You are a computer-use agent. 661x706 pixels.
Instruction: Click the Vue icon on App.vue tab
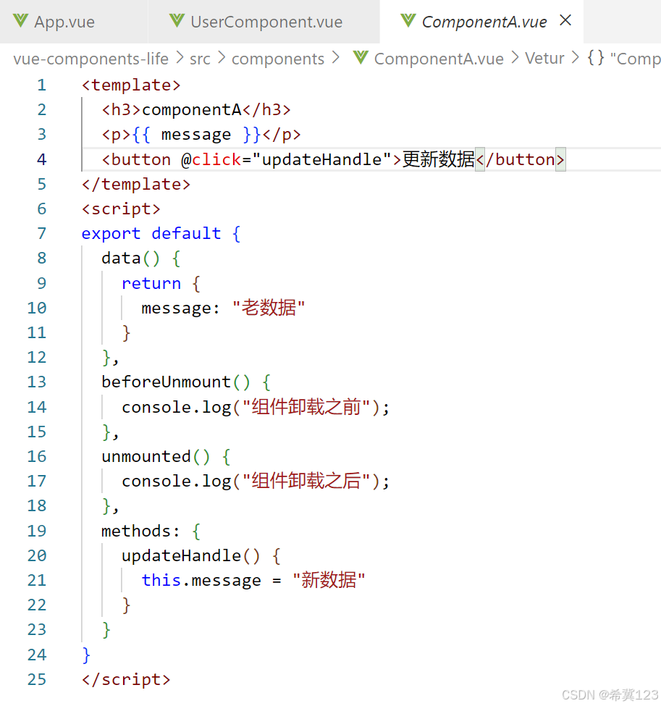(21, 21)
